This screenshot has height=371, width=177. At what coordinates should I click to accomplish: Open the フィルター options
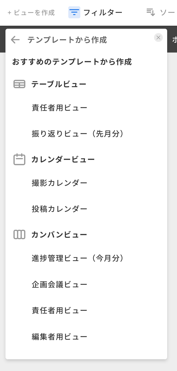[x=103, y=12]
